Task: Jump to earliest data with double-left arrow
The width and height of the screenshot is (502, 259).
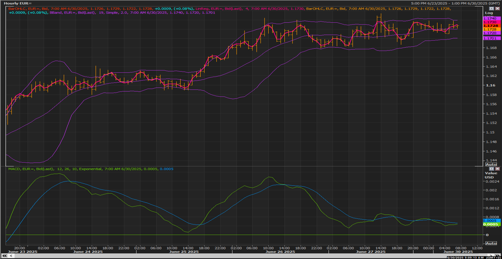Action: point(4,256)
